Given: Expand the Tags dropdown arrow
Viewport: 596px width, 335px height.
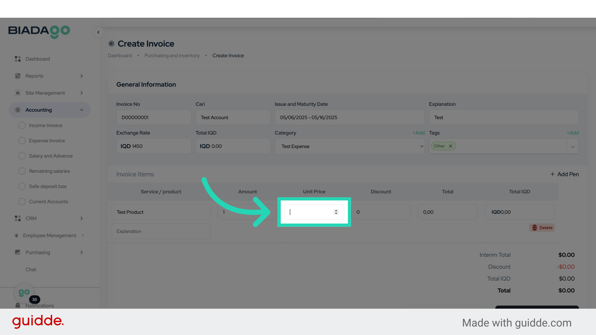Looking at the screenshot, I should pos(573,147).
